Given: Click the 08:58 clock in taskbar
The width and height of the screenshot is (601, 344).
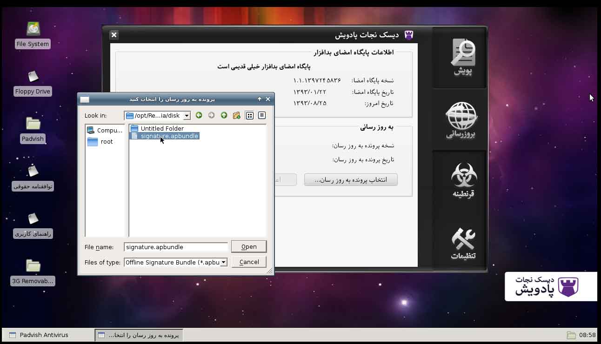Looking at the screenshot, I should click(x=588, y=335).
